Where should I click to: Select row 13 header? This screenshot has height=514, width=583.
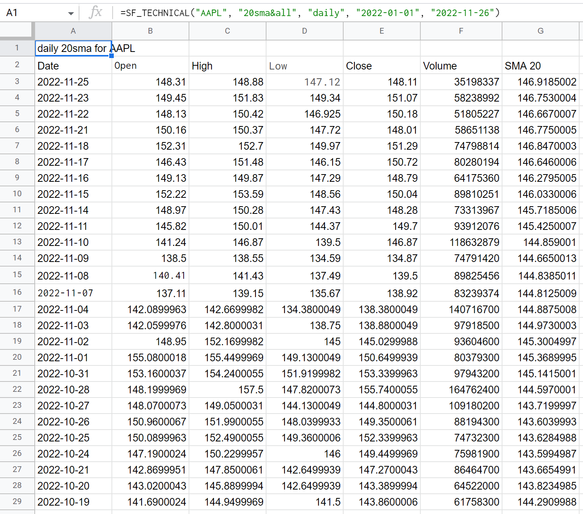(17, 242)
